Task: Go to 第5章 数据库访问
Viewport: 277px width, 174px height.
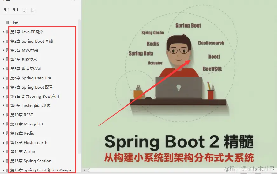Action: tap(25, 69)
